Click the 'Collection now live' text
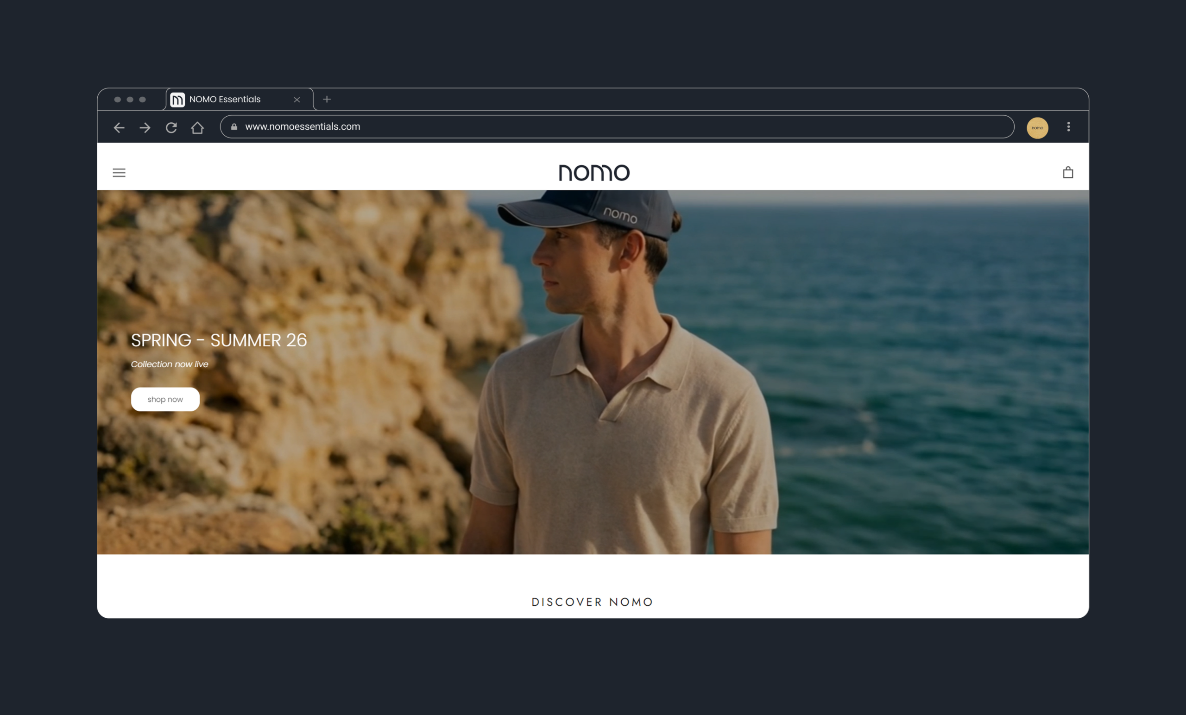Image resolution: width=1186 pixels, height=715 pixels. [170, 364]
